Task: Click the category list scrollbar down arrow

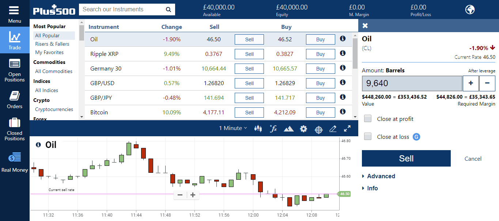Action: [82, 117]
